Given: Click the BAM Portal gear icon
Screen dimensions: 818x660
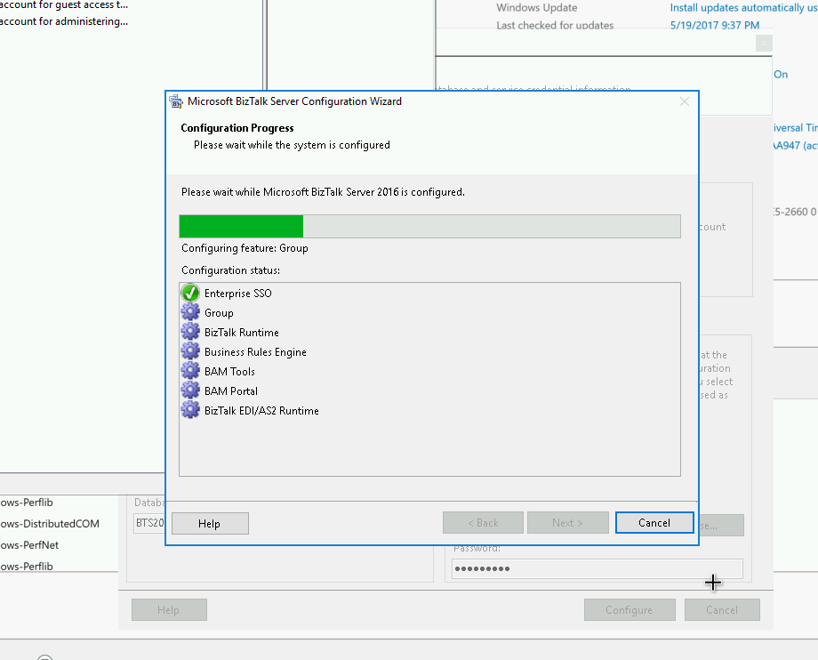Looking at the screenshot, I should click(x=190, y=390).
